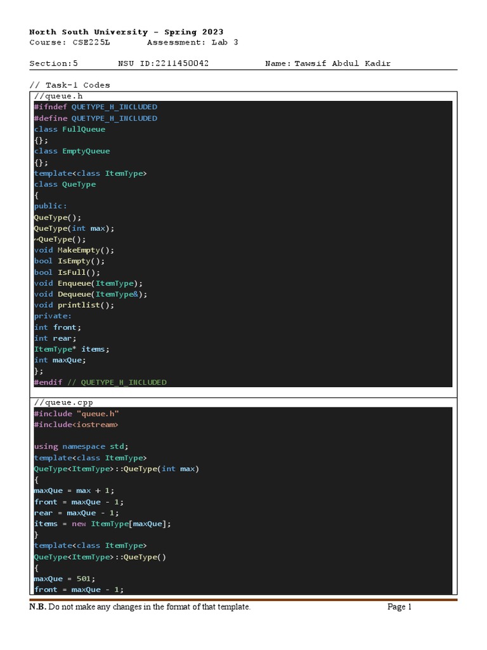This screenshot has height=650, width=487.
Task: Click the 'QueType(int max);' constructor line
Action: click(74, 229)
